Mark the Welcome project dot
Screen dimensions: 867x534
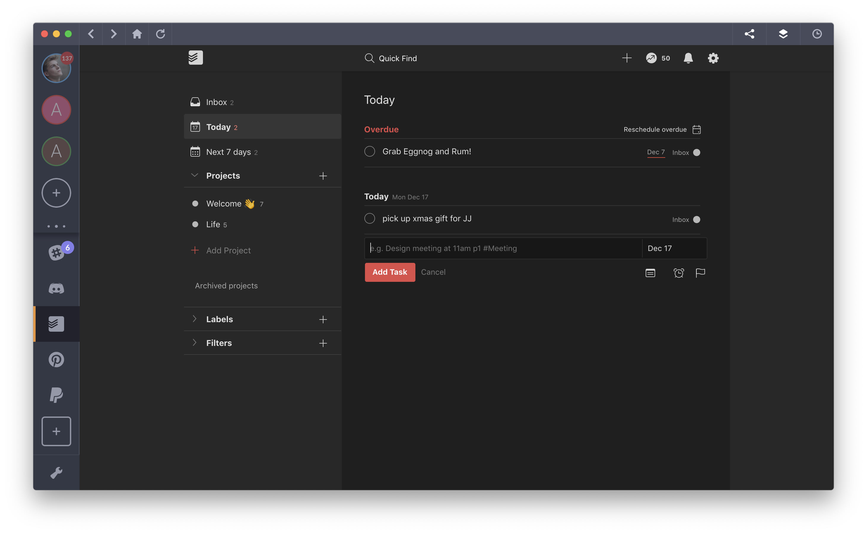pyautogui.click(x=195, y=203)
